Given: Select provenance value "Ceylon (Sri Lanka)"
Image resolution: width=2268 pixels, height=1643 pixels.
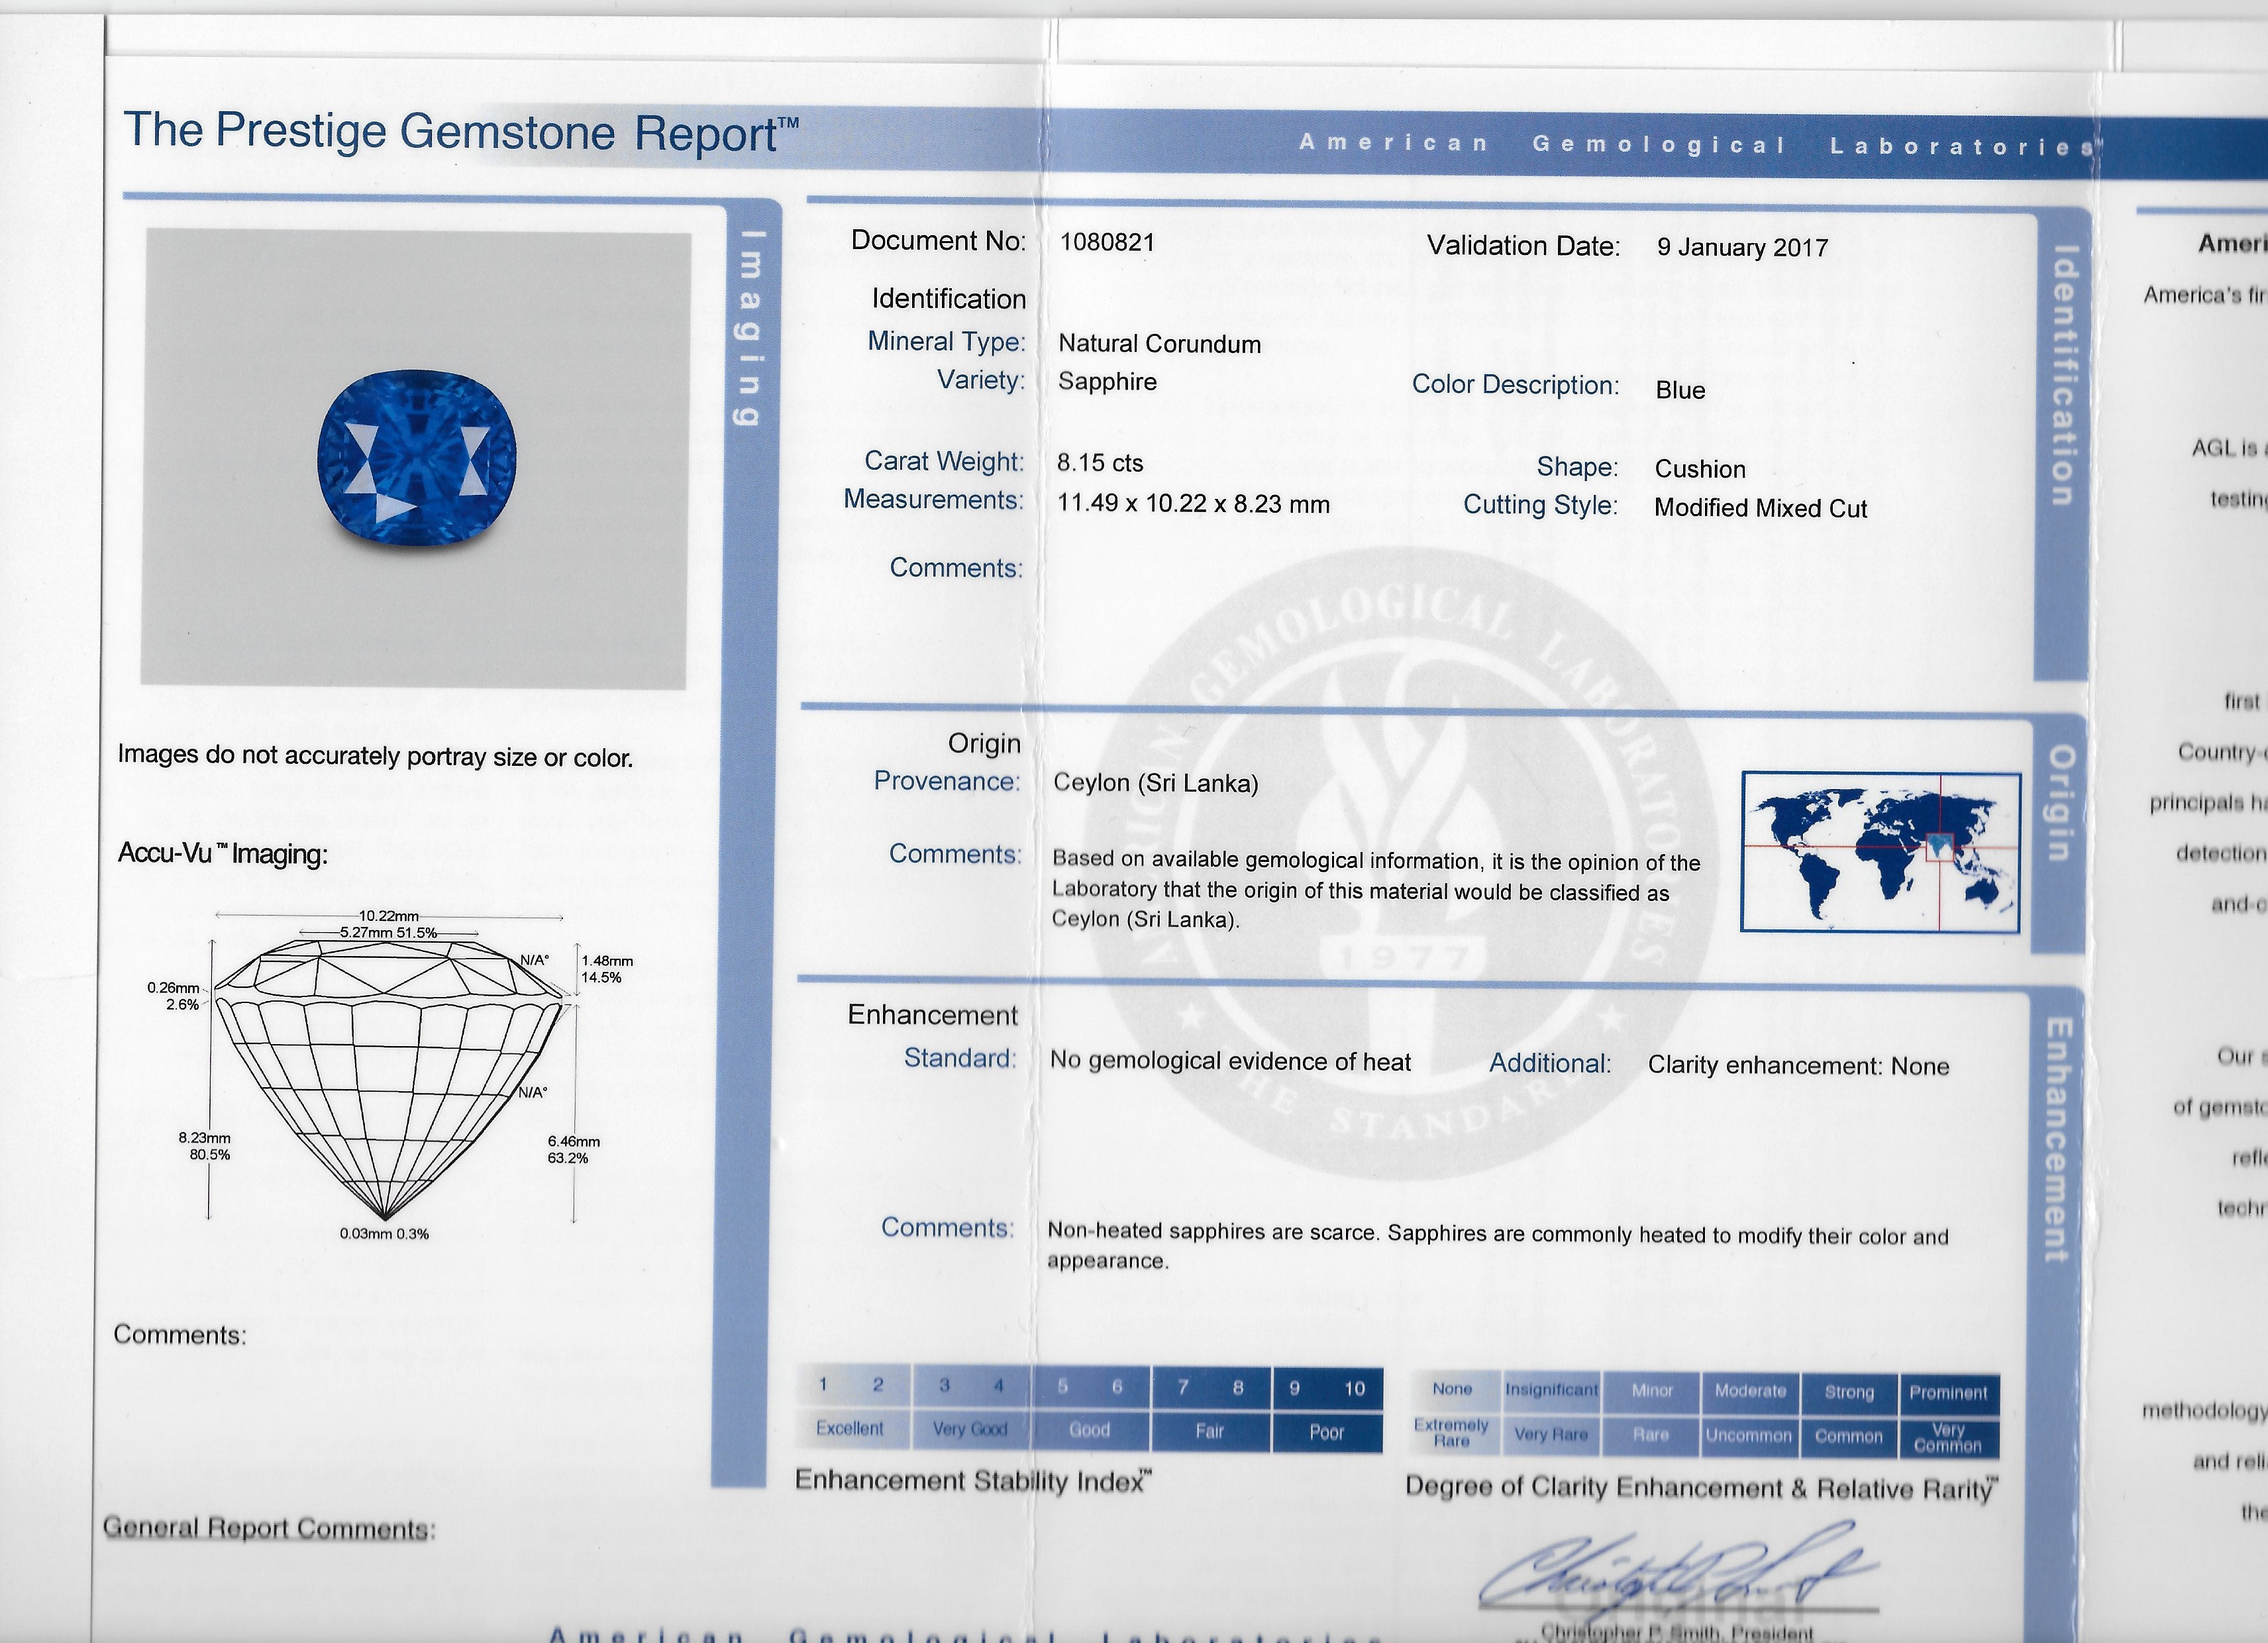Looking at the screenshot, I should (1155, 783).
